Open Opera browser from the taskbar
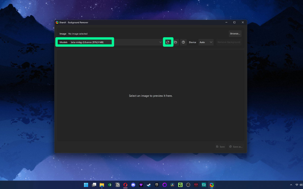 (125, 185)
